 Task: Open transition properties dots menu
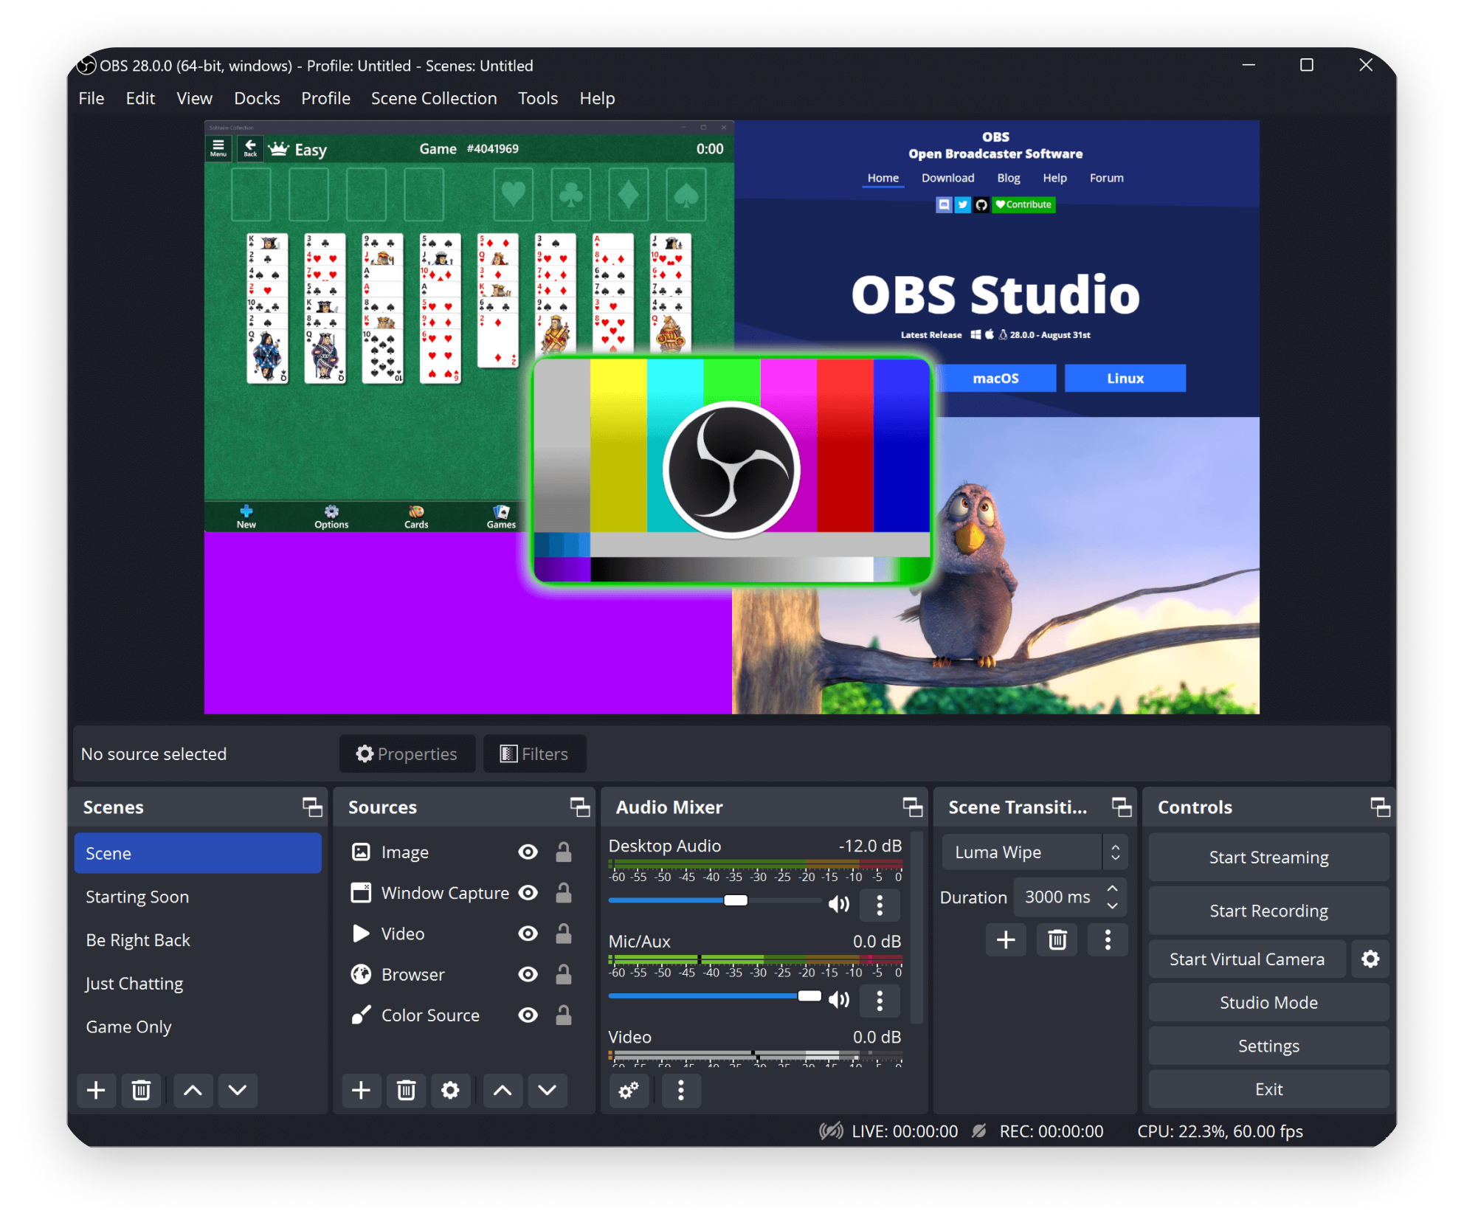click(x=1108, y=939)
